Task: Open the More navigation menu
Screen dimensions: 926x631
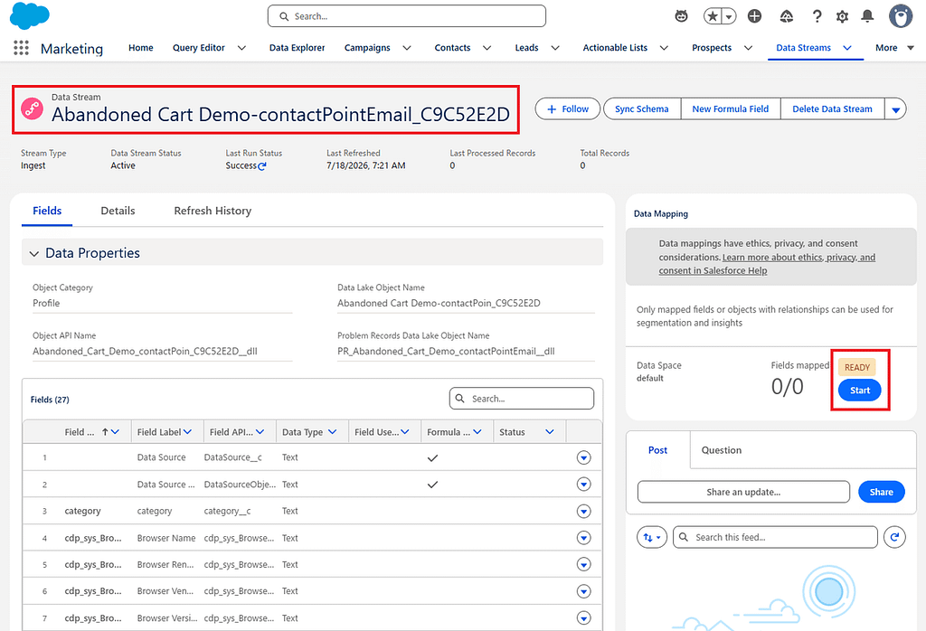Action: click(x=894, y=48)
